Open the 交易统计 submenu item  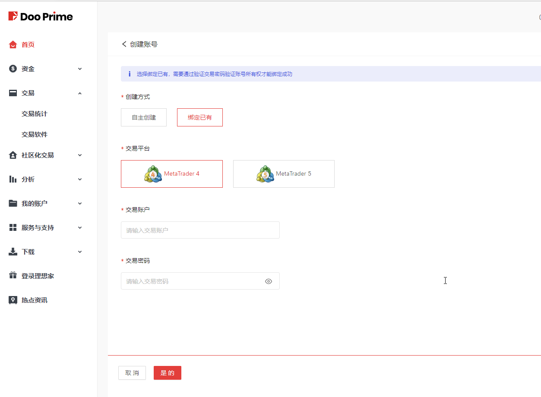point(35,114)
